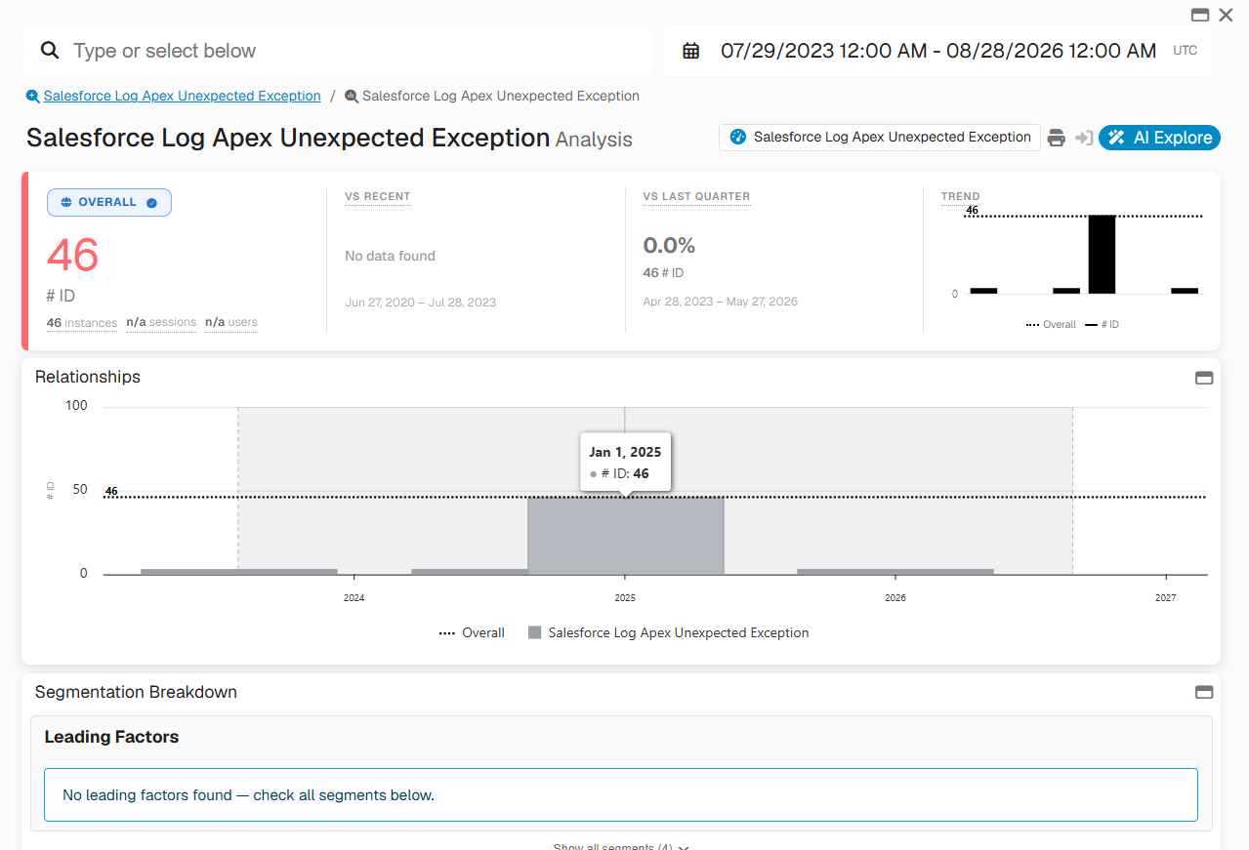Screen dimensions: 1249x850
Task: Click the tallest bar in the TREND mini chart
Action: (1102, 255)
